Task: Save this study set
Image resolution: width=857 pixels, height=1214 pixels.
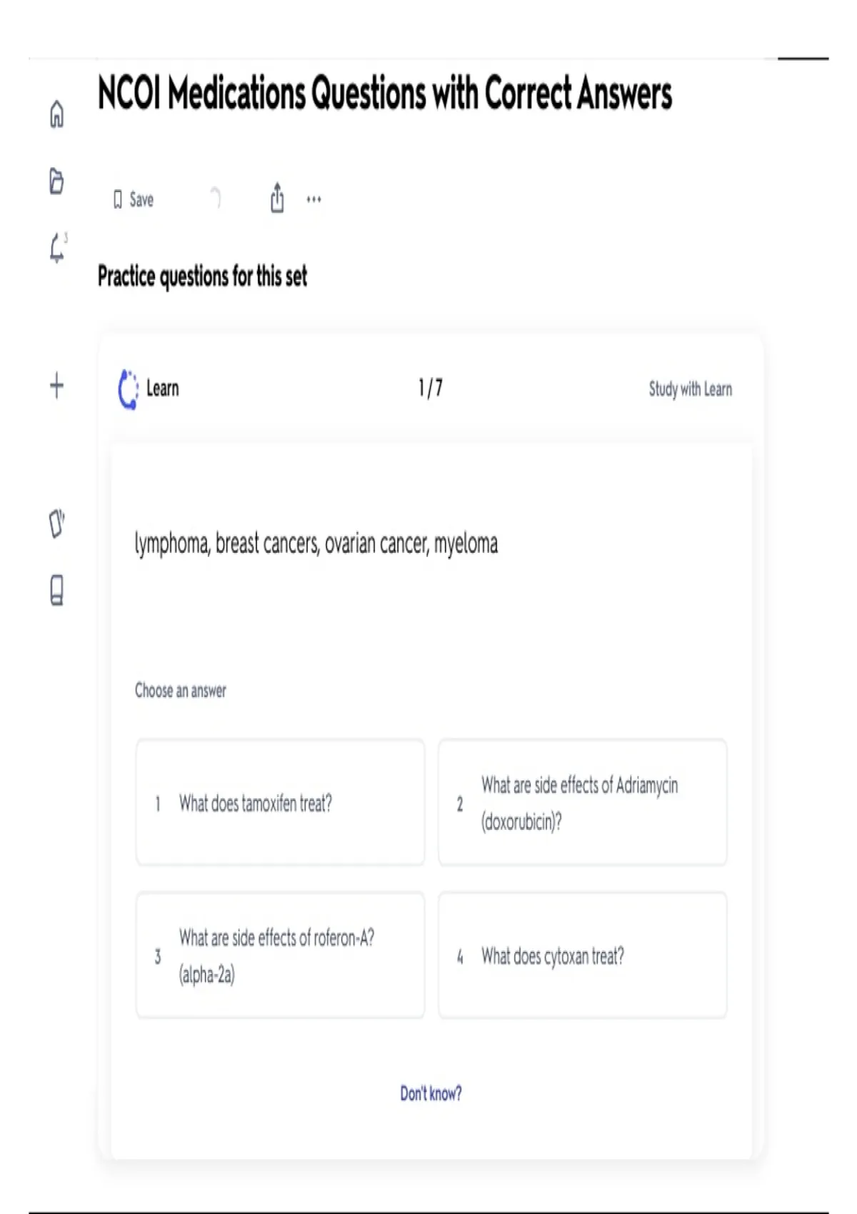Action: (134, 199)
